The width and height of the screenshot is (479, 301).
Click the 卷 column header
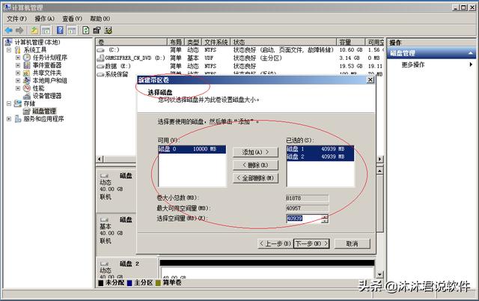[x=132, y=42]
